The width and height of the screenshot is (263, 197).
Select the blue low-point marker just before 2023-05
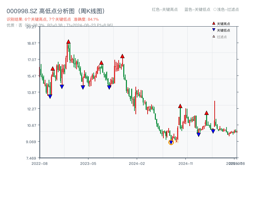point(83,87)
